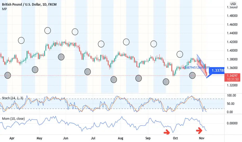This screenshot has height=142, width=242.
Task: Click the 1.48000 price axis label
Action: (x=232, y=16)
